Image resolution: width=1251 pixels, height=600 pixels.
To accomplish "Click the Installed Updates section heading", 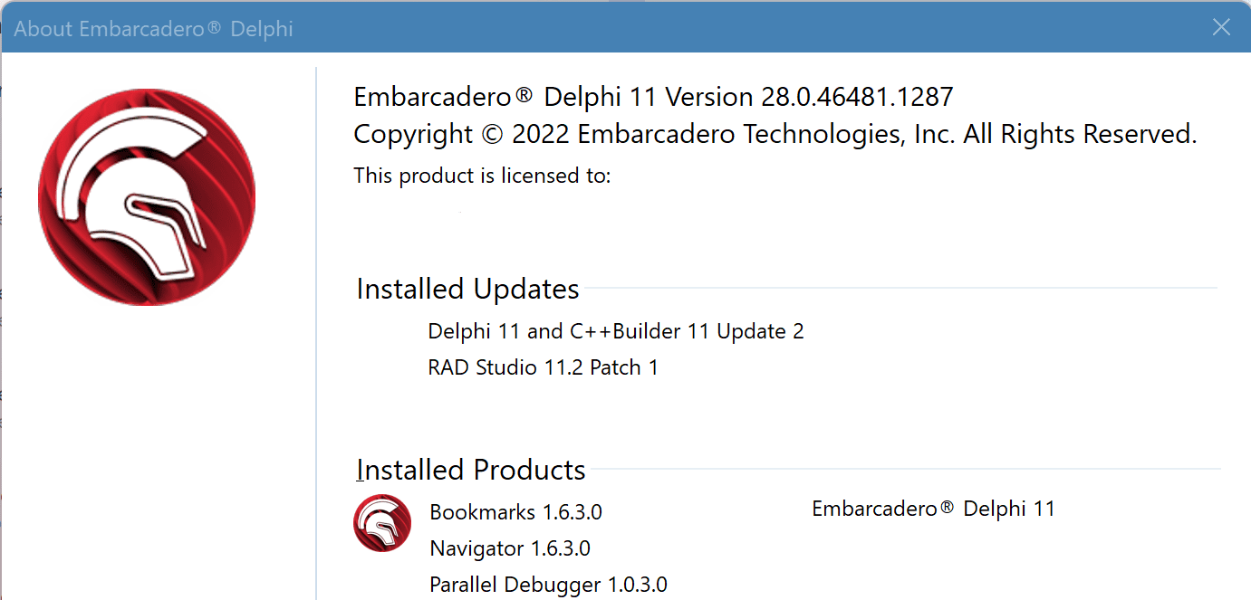I will click(467, 289).
